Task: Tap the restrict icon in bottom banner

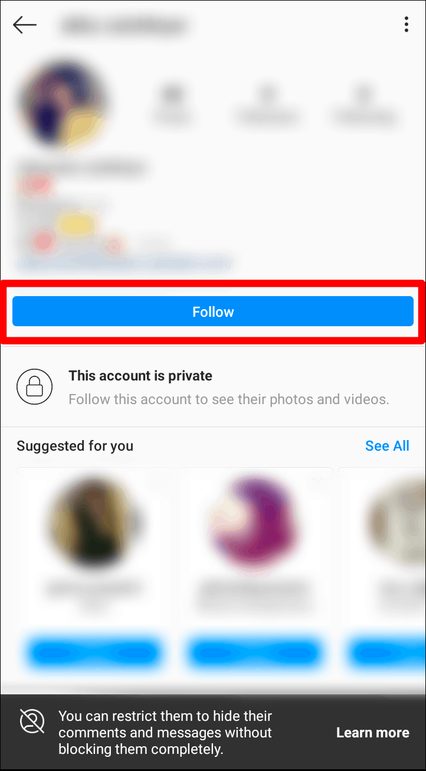Action: tap(32, 721)
